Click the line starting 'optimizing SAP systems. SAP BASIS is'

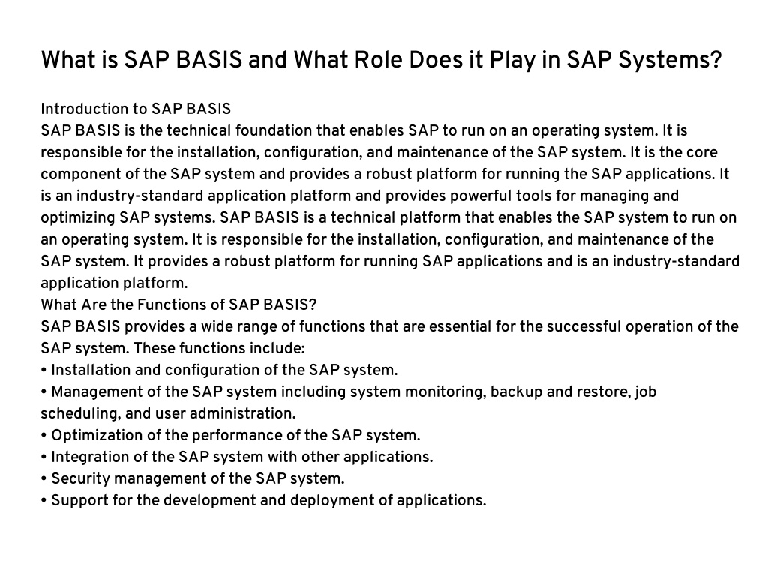[389, 217]
